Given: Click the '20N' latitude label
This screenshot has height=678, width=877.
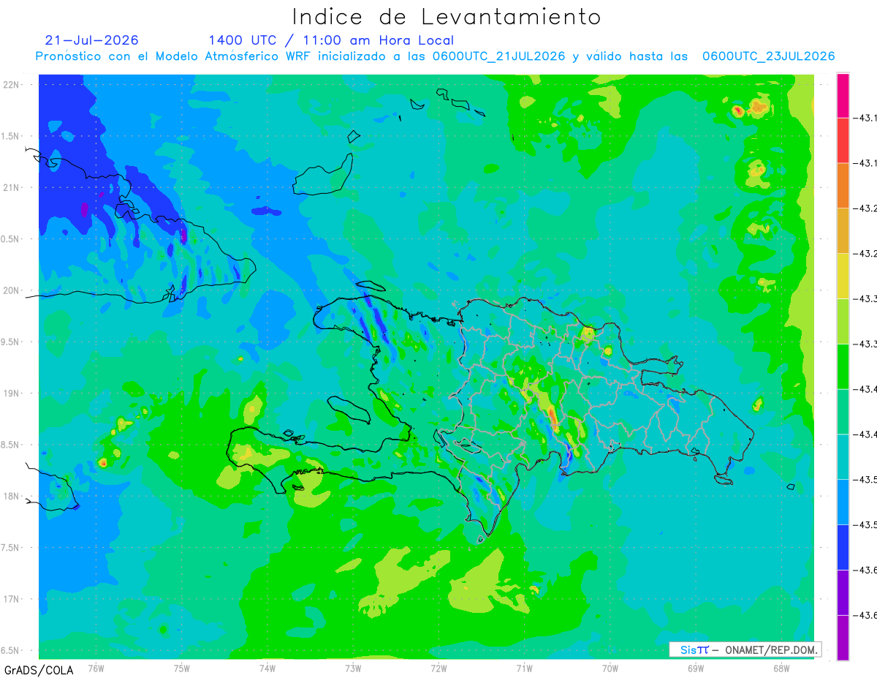Looking at the screenshot, I should (x=11, y=290).
